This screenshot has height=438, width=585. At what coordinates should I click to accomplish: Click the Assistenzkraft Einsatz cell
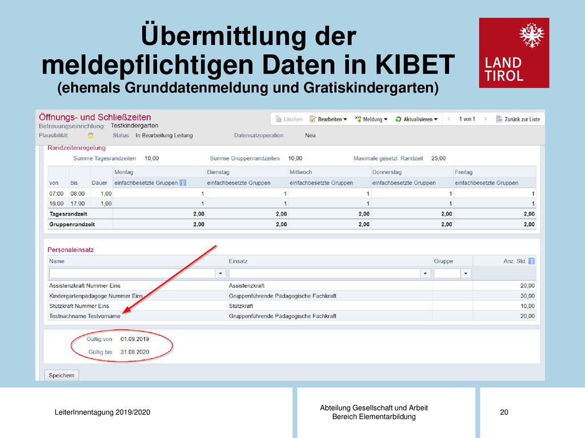click(x=247, y=286)
